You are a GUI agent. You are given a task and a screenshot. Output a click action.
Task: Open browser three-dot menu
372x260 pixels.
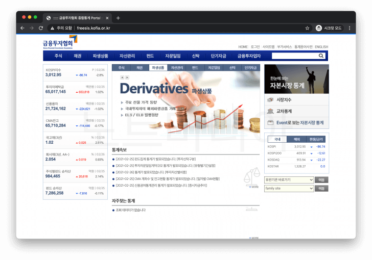coord(350,28)
